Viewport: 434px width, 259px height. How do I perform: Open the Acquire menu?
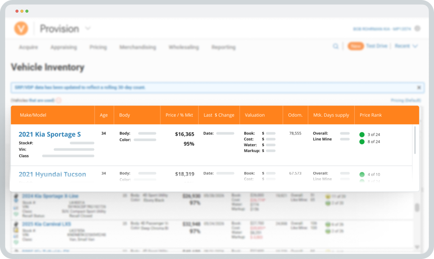[x=28, y=47]
